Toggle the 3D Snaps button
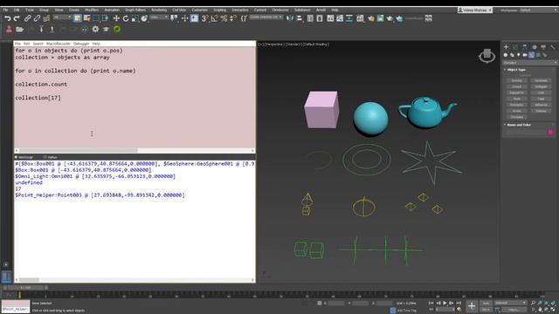This screenshot has width=559, height=314. tap(204, 18)
